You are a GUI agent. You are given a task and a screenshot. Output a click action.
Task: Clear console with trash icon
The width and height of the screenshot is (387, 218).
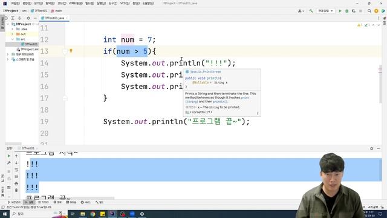click(x=16, y=190)
